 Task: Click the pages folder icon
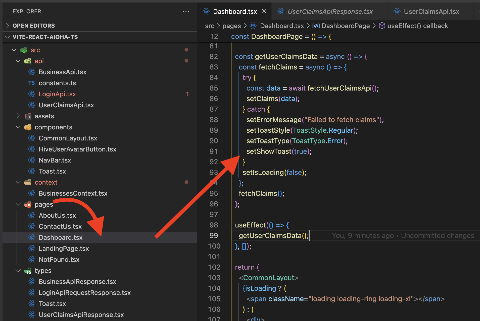[x=28, y=204]
